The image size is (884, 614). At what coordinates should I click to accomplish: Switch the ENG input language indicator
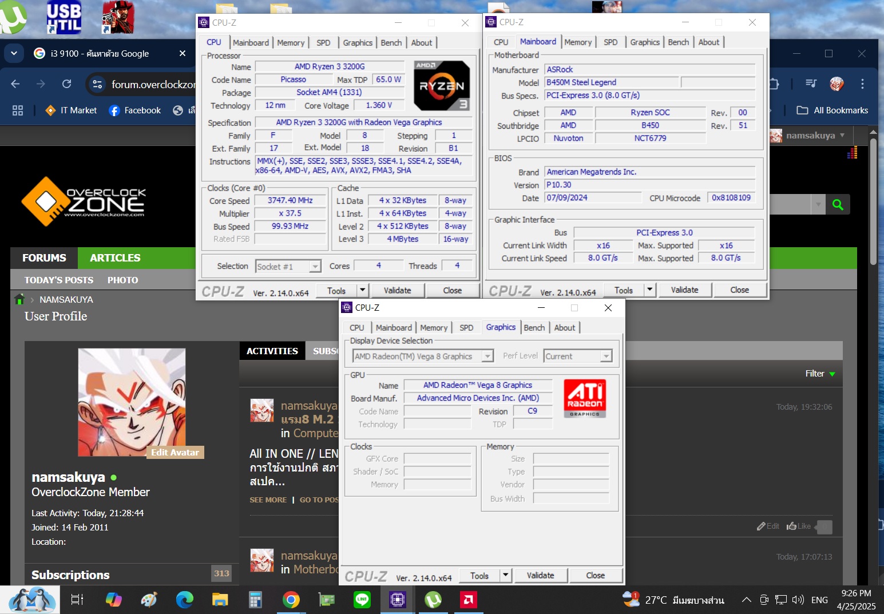pyautogui.click(x=819, y=600)
